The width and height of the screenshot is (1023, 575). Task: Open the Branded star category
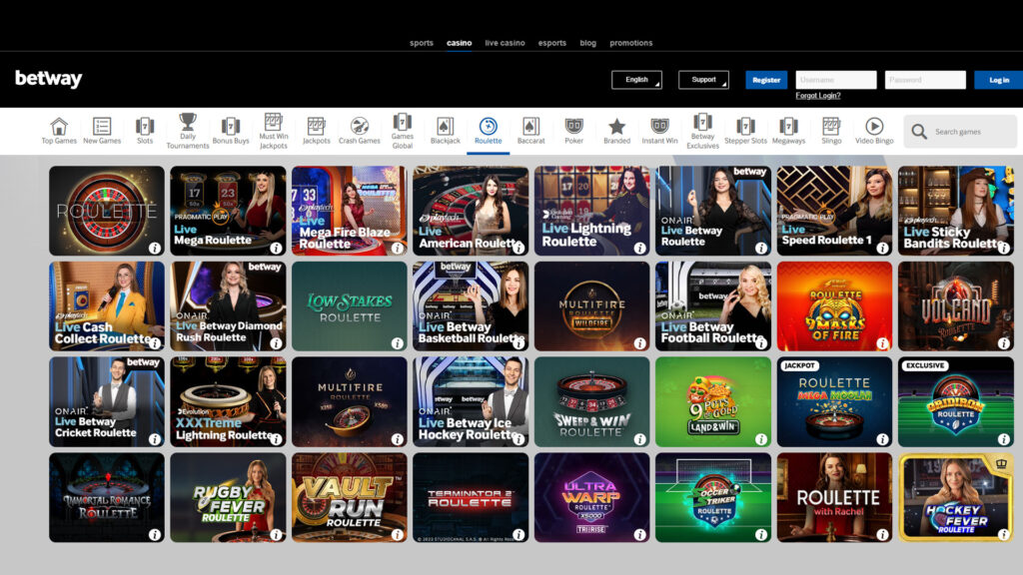pyautogui.click(x=616, y=131)
